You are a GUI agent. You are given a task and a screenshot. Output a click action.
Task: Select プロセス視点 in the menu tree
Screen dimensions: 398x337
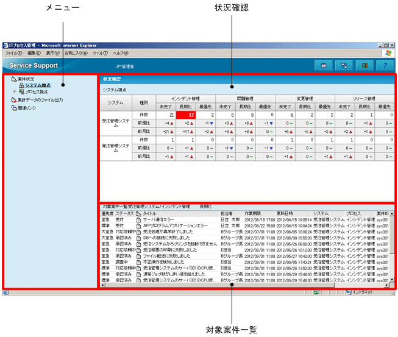click(37, 92)
